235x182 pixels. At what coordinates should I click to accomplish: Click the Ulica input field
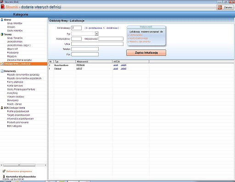click(97, 44)
